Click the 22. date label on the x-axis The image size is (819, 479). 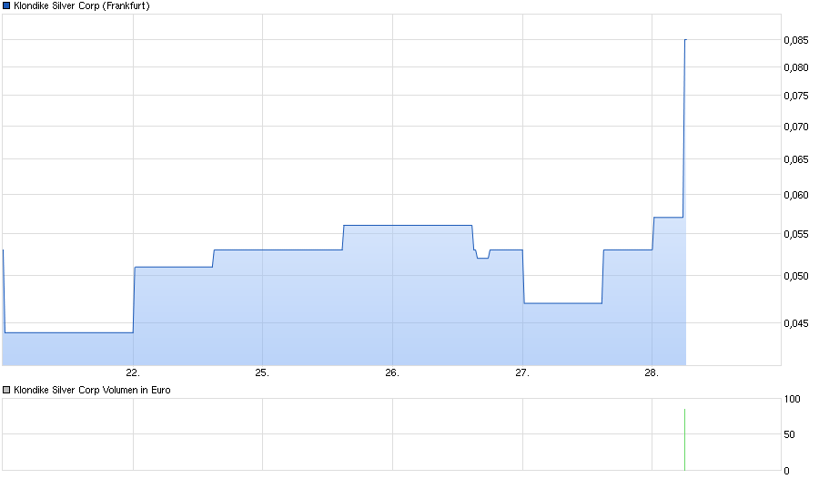(x=133, y=372)
